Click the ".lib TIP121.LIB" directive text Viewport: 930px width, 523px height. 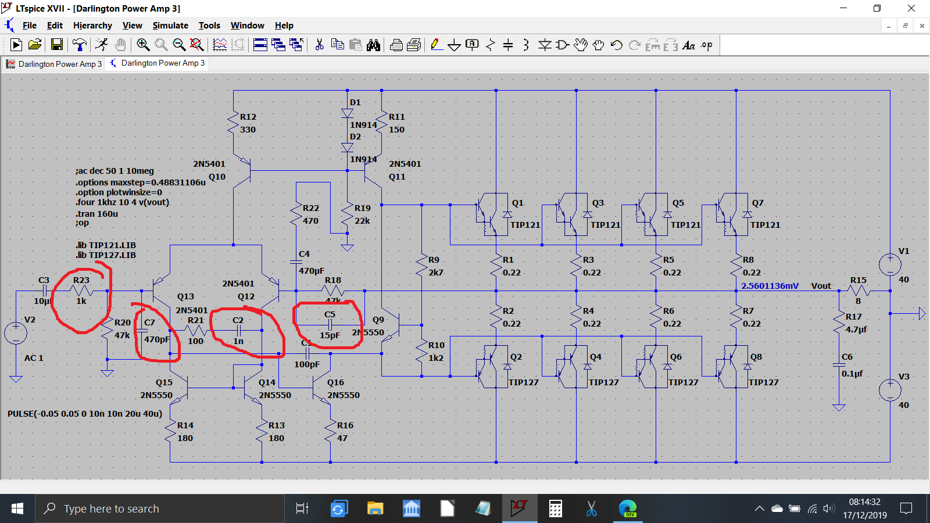click(105, 245)
